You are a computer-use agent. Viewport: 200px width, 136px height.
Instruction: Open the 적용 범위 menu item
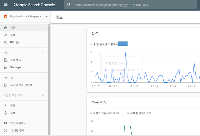[x=24, y=60]
